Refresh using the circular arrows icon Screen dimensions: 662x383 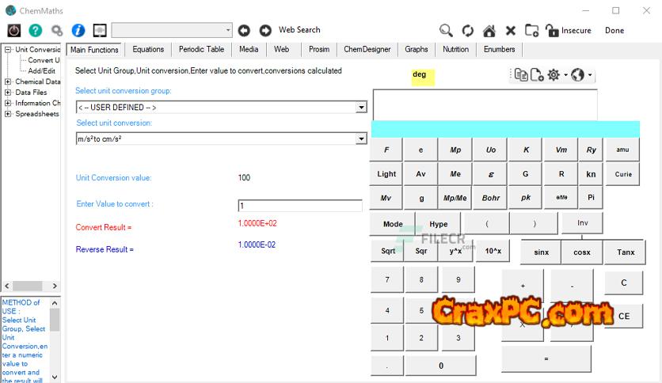point(468,31)
